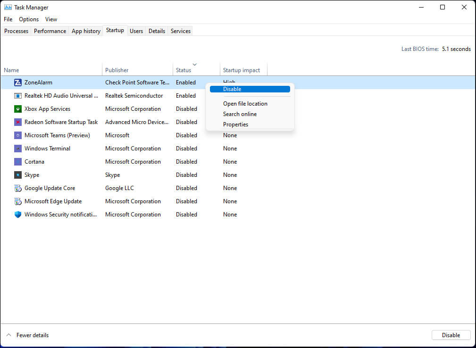The image size is (476, 348).
Task: Click None startup impact of Google Update Core
Action: [230, 188]
